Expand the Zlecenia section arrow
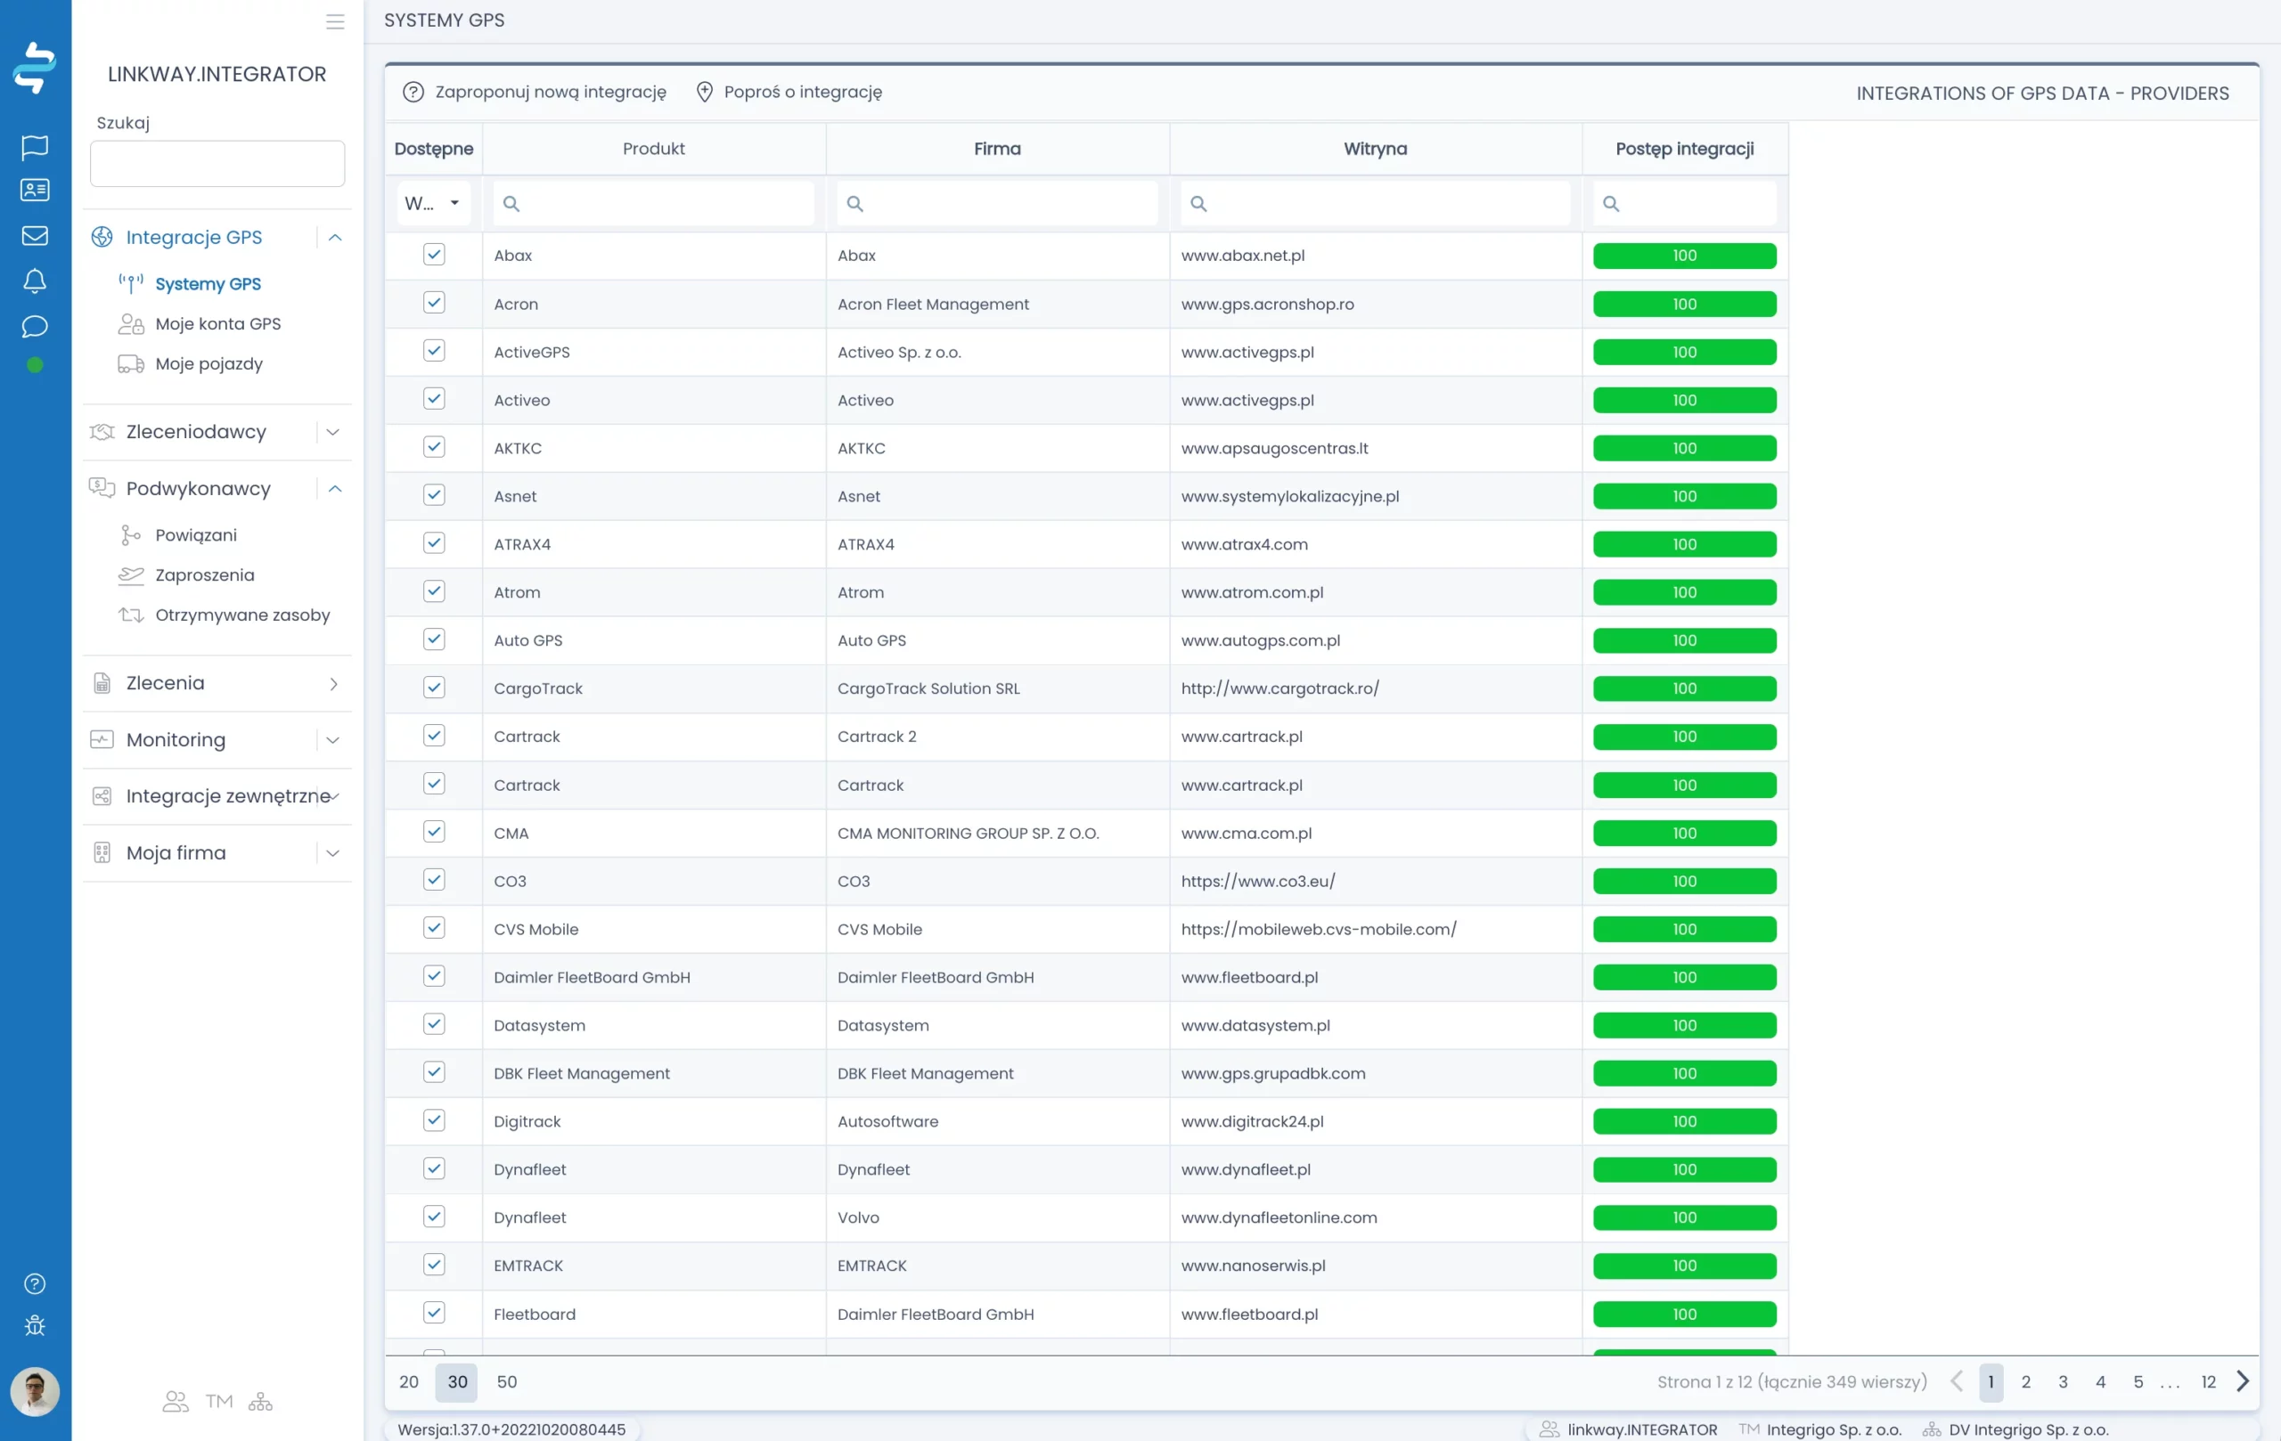Screen dimensions: 2281x1441 click(333, 684)
